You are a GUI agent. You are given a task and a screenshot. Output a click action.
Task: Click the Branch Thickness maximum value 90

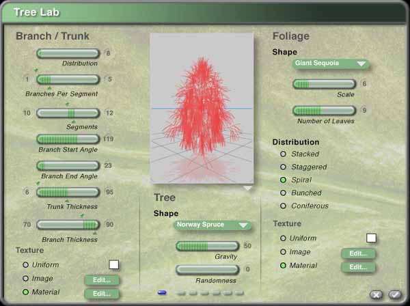[109, 224]
